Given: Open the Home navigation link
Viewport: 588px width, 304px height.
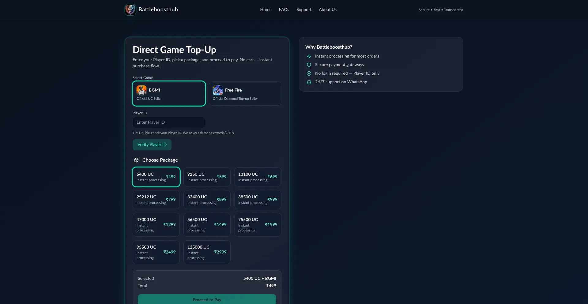Looking at the screenshot, I should (x=266, y=10).
